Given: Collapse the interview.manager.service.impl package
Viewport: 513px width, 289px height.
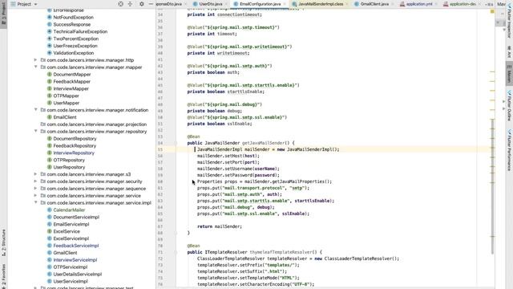Looking at the screenshot, I should tap(35, 202).
